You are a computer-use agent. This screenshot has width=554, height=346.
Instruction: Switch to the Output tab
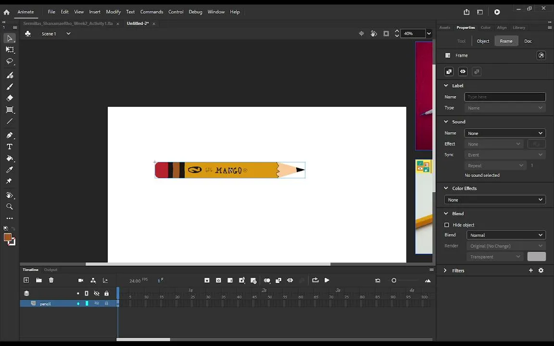[50, 270]
